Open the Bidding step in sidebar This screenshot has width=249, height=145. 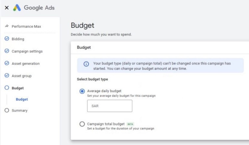(18, 39)
